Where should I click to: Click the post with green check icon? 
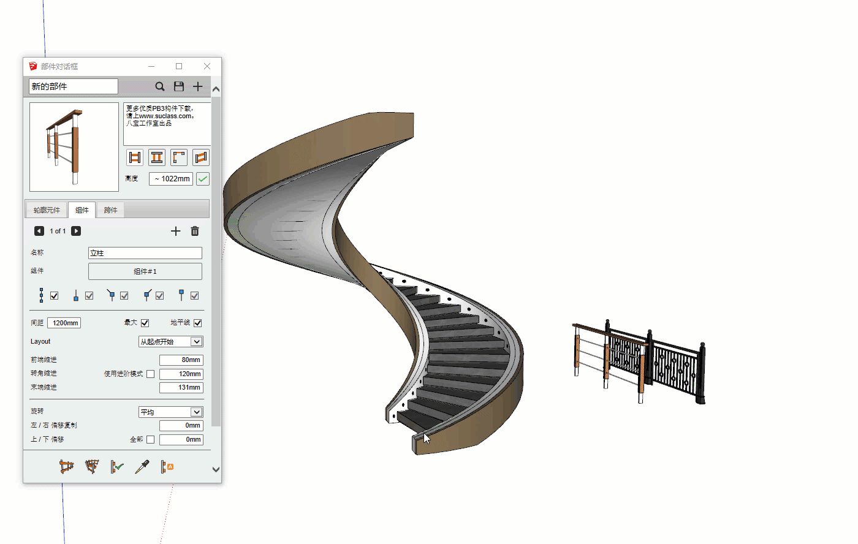coord(116,467)
